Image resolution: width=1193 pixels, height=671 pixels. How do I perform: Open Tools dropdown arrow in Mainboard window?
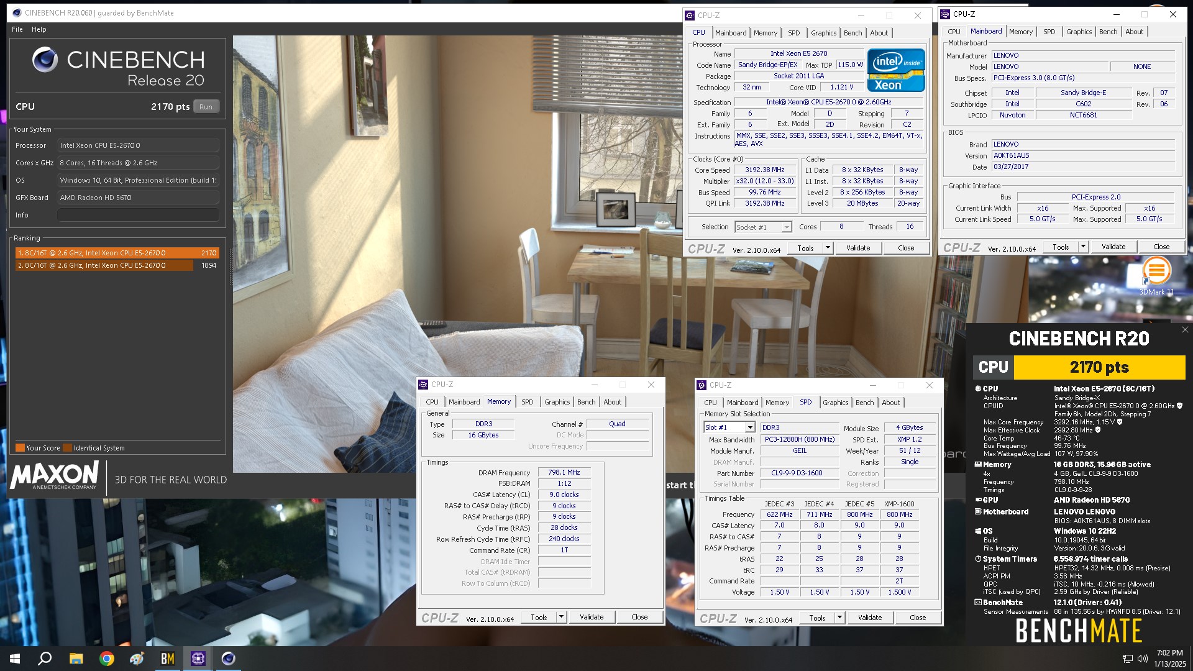click(1082, 247)
